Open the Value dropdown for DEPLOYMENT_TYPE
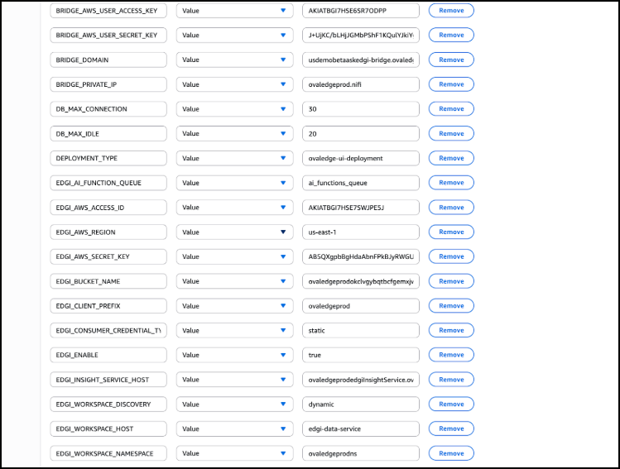This screenshot has width=620, height=469. [x=233, y=158]
